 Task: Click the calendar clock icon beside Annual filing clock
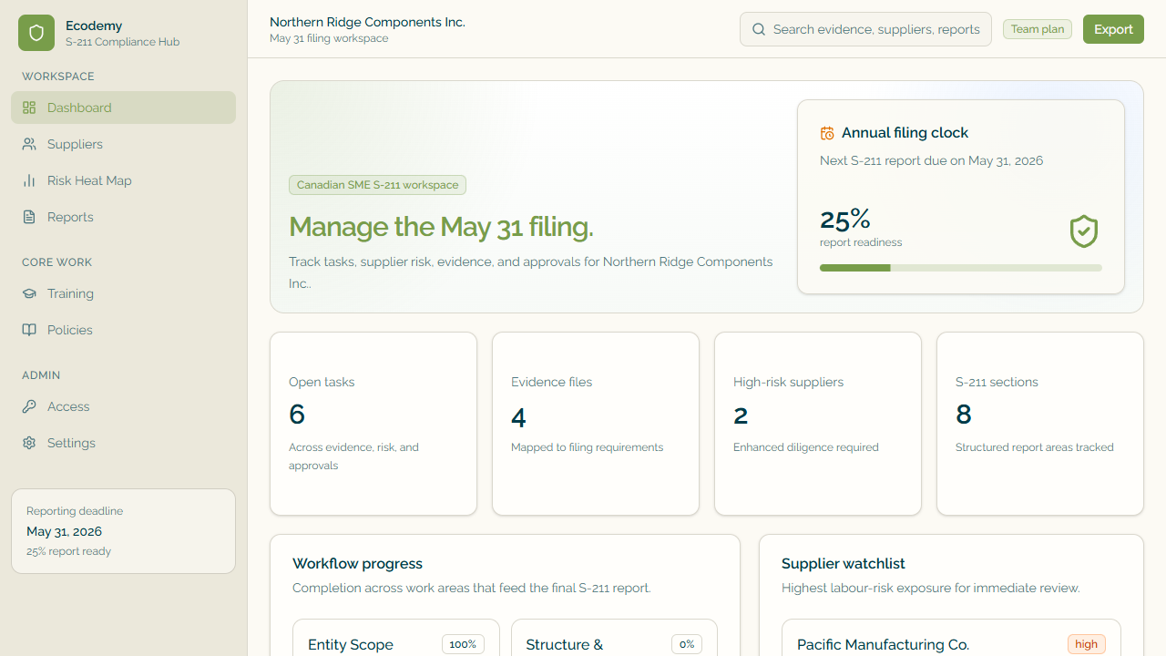pyautogui.click(x=827, y=133)
